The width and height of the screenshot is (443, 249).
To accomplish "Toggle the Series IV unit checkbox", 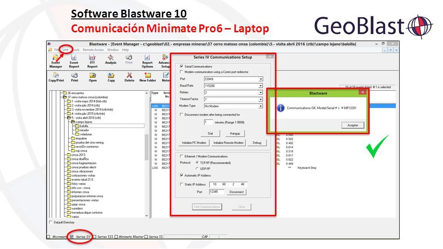I will (72, 237).
